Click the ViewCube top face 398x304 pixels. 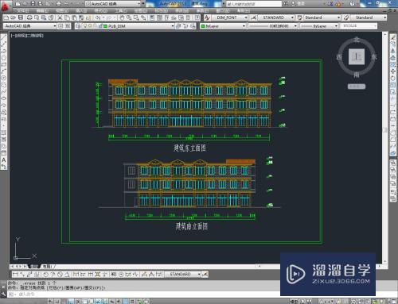coord(357,56)
